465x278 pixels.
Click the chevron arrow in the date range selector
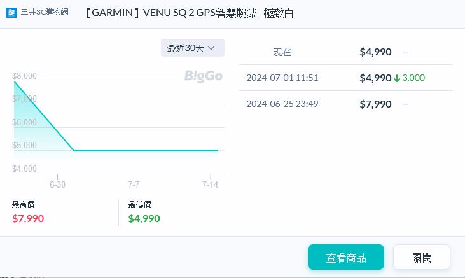(212, 48)
